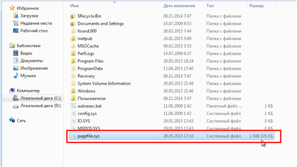Sort by the Тип column header
The height and width of the screenshot is (167, 297).
210,6
